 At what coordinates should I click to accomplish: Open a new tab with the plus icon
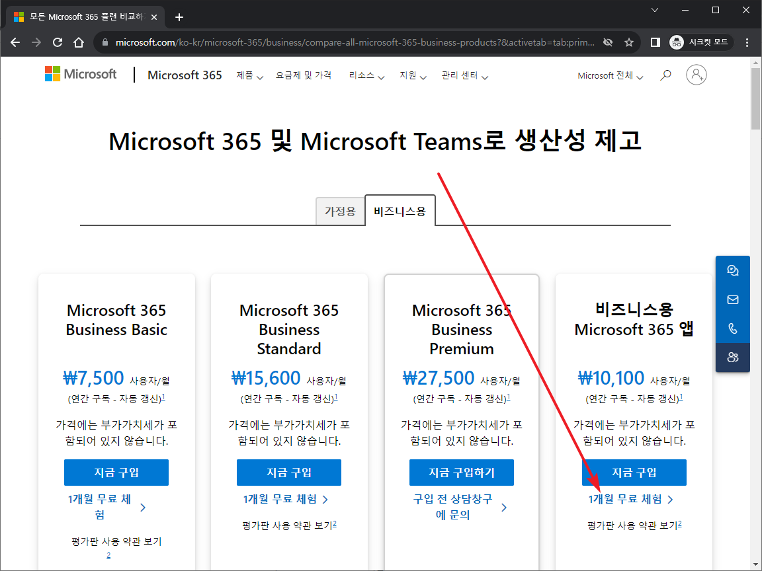(179, 17)
